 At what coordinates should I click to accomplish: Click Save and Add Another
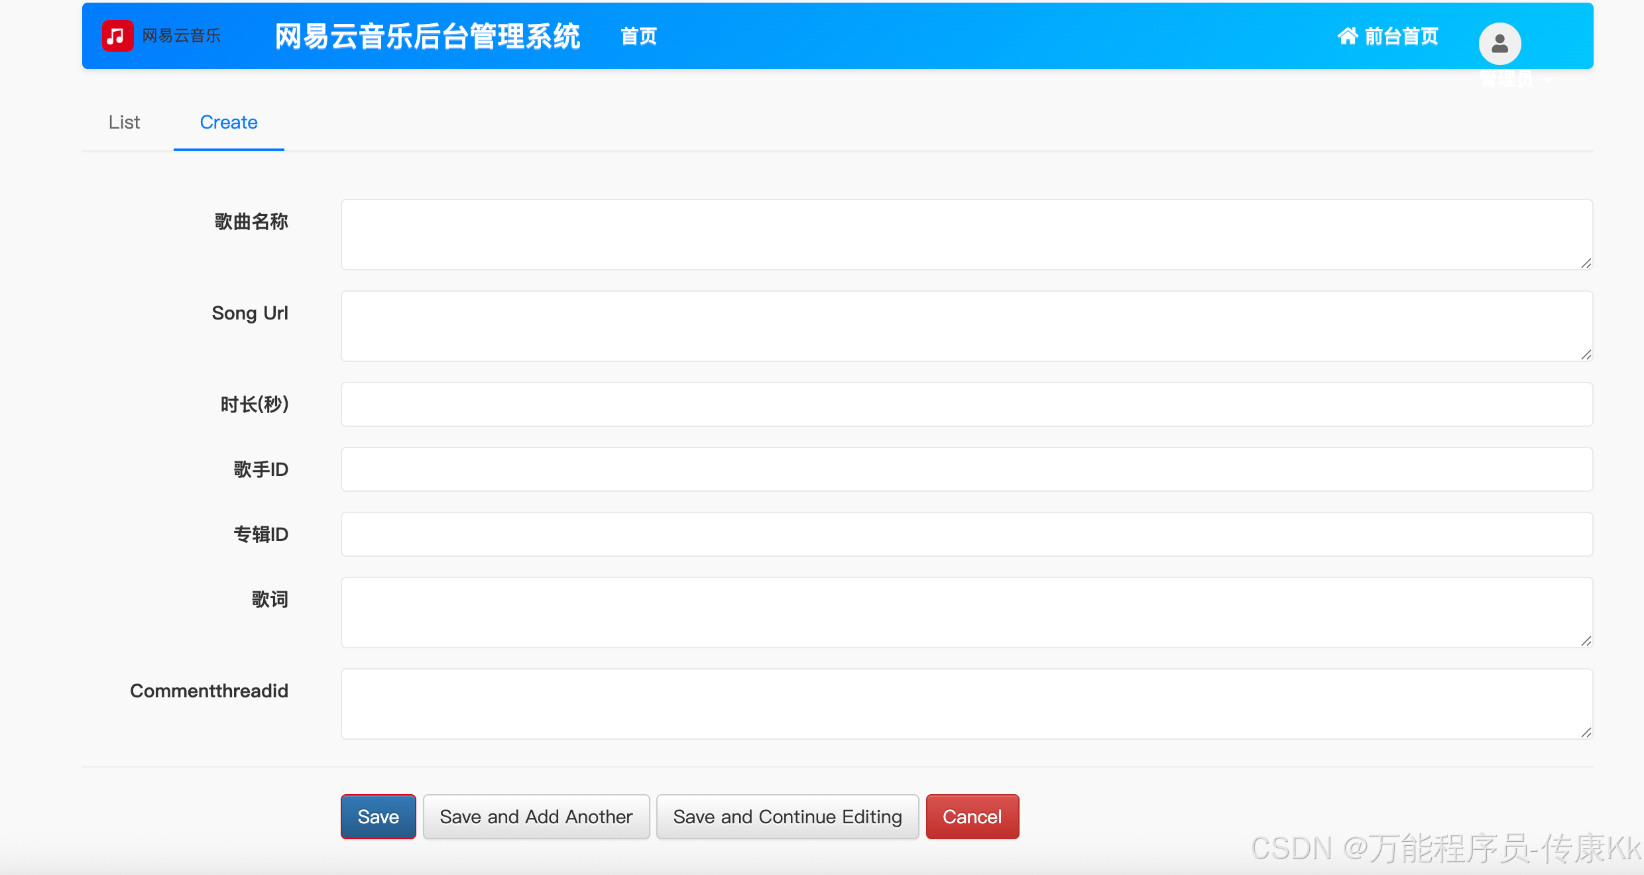tap(536, 817)
